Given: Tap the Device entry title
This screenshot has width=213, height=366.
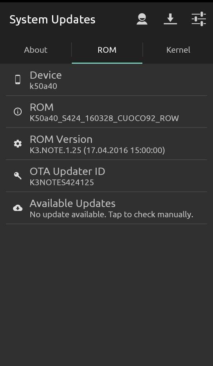Looking at the screenshot, I should 46,75.
